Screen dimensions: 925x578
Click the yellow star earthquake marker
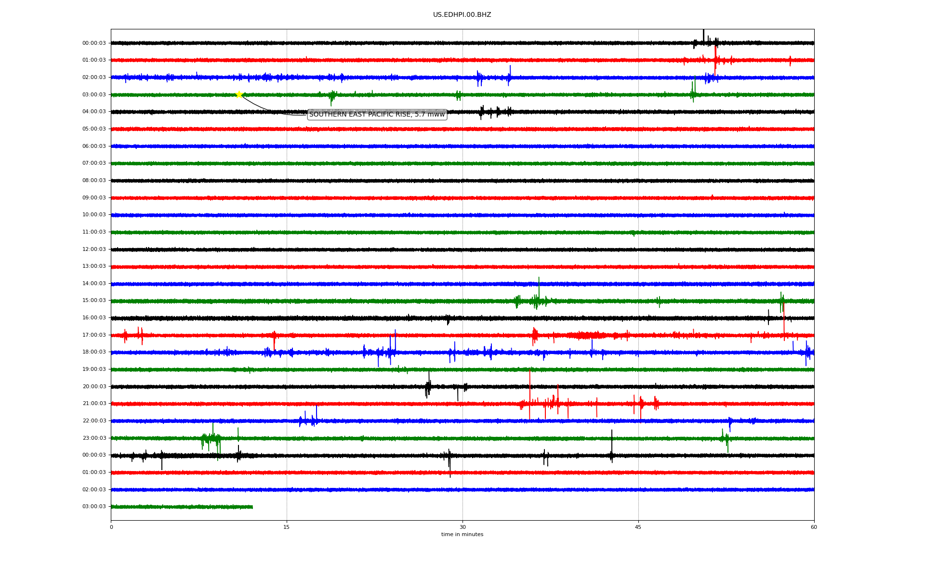click(239, 94)
